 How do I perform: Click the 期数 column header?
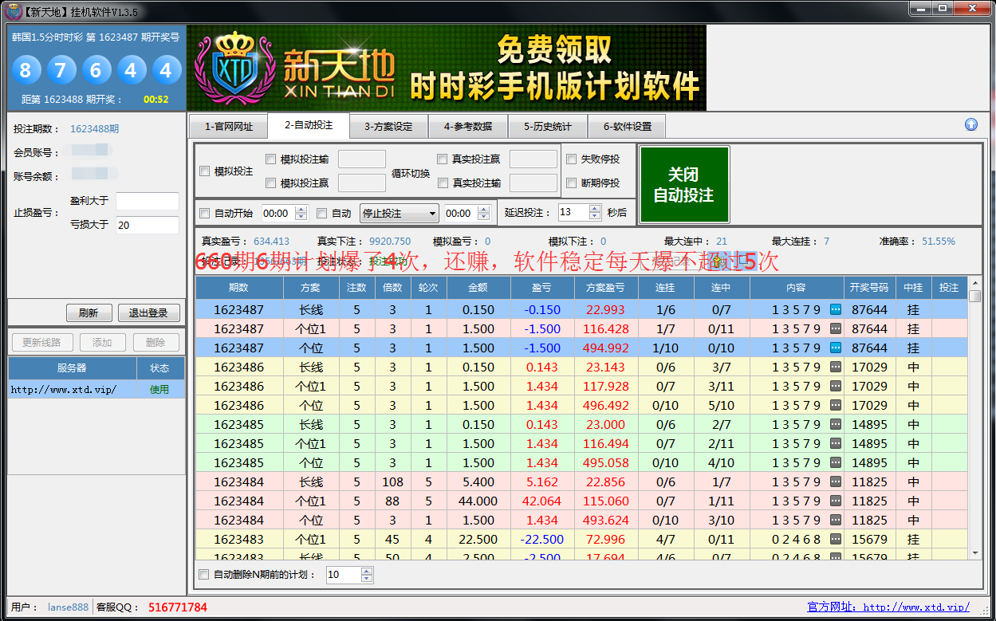239,287
